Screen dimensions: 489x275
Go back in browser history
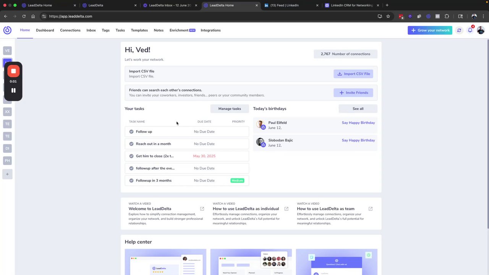(x=6, y=16)
